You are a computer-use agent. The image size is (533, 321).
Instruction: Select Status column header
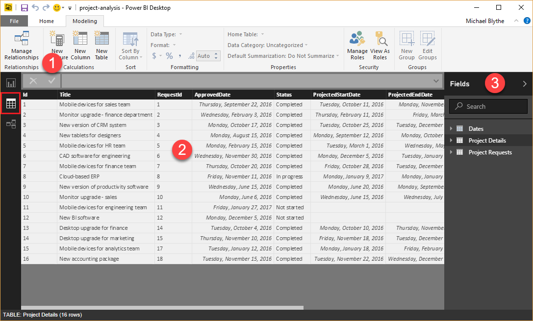click(x=292, y=95)
